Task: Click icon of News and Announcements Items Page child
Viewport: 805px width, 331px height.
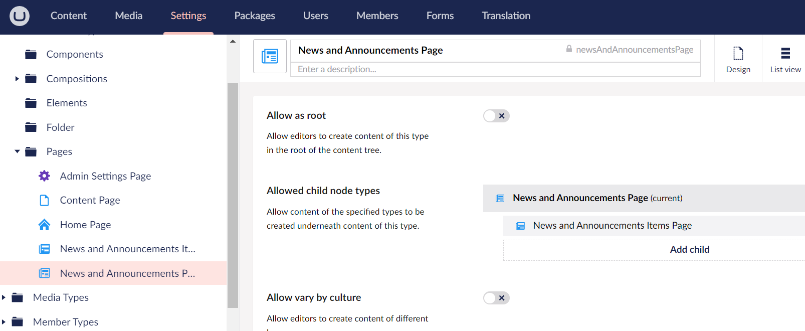Action: (520, 226)
